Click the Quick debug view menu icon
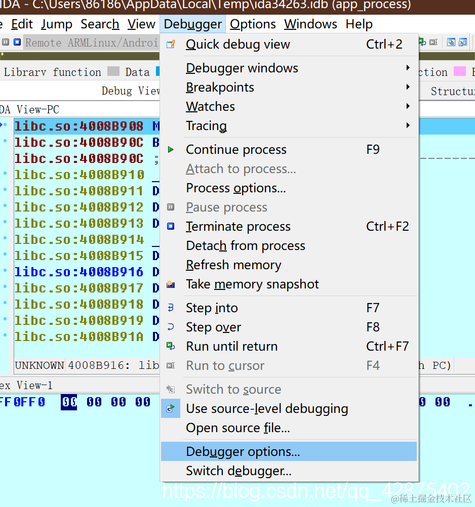This screenshot has height=507, width=475. [x=171, y=45]
